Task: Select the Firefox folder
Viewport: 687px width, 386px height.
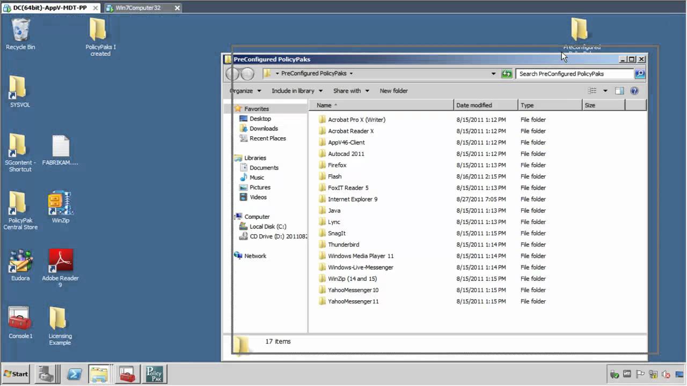Action: pos(337,165)
